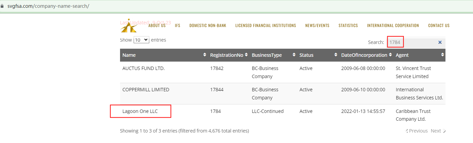Open the Domestic Non-Bank menu

[x=207, y=25]
